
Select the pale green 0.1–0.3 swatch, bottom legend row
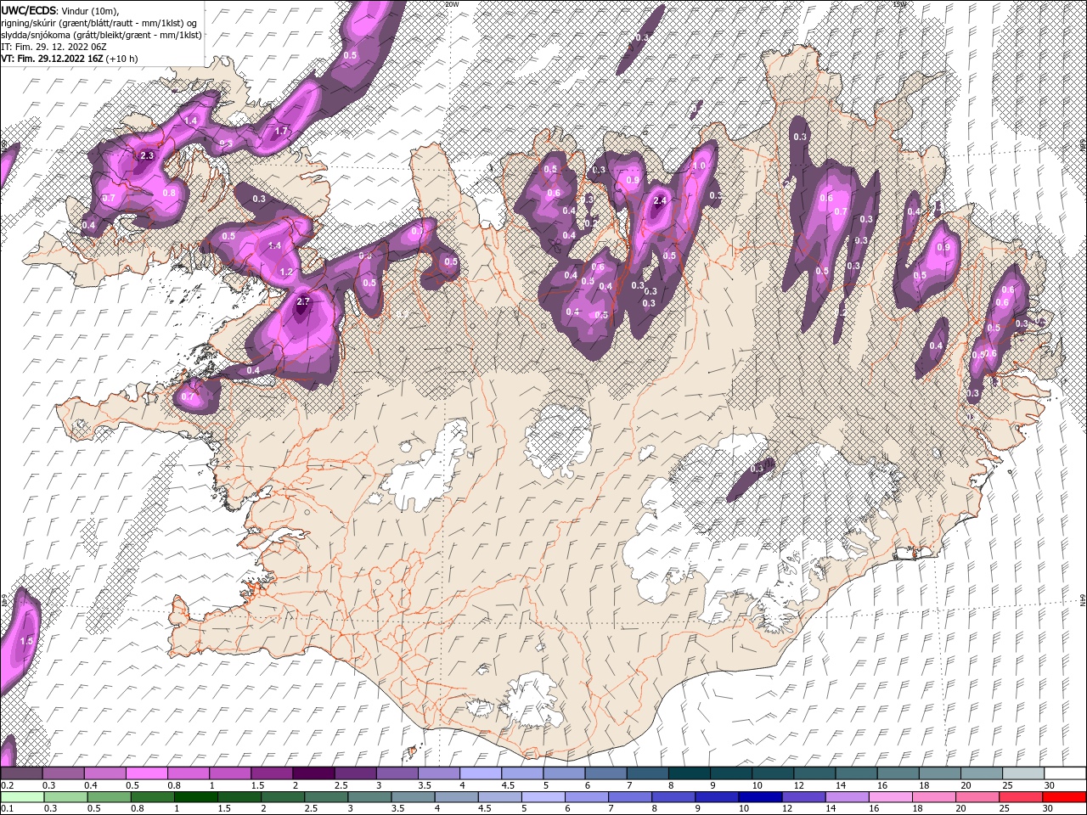(22, 797)
